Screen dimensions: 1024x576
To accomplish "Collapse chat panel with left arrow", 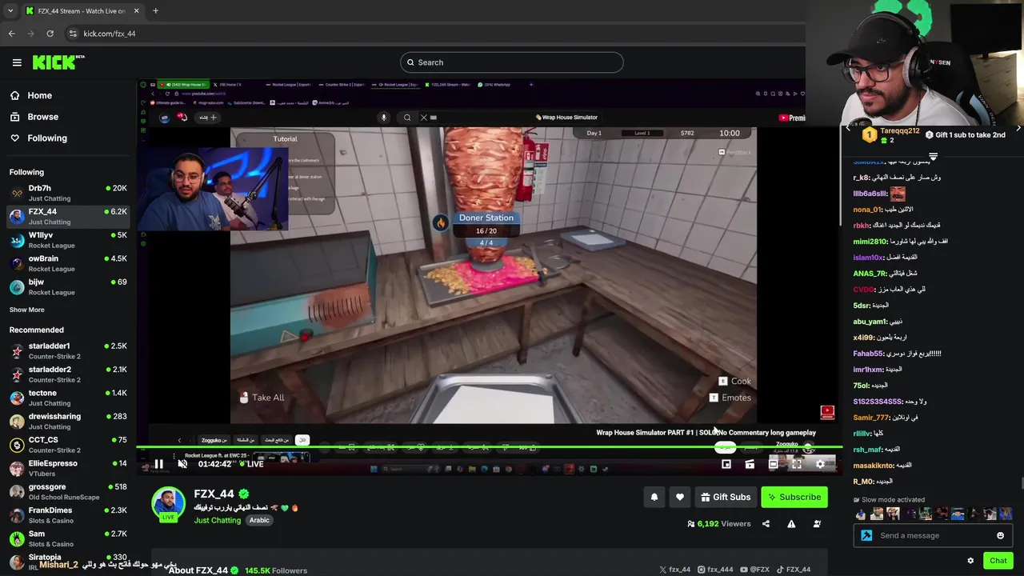I will tap(848, 128).
